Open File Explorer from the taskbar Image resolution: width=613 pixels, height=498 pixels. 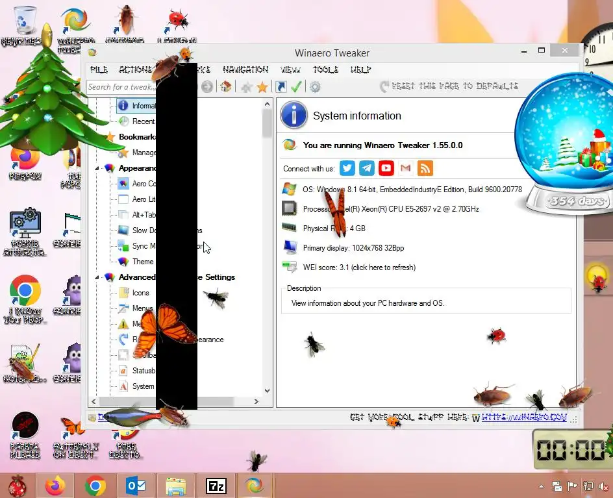[176, 486]
